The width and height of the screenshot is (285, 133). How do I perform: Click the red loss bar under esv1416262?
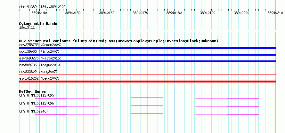[x=147, y=82]
